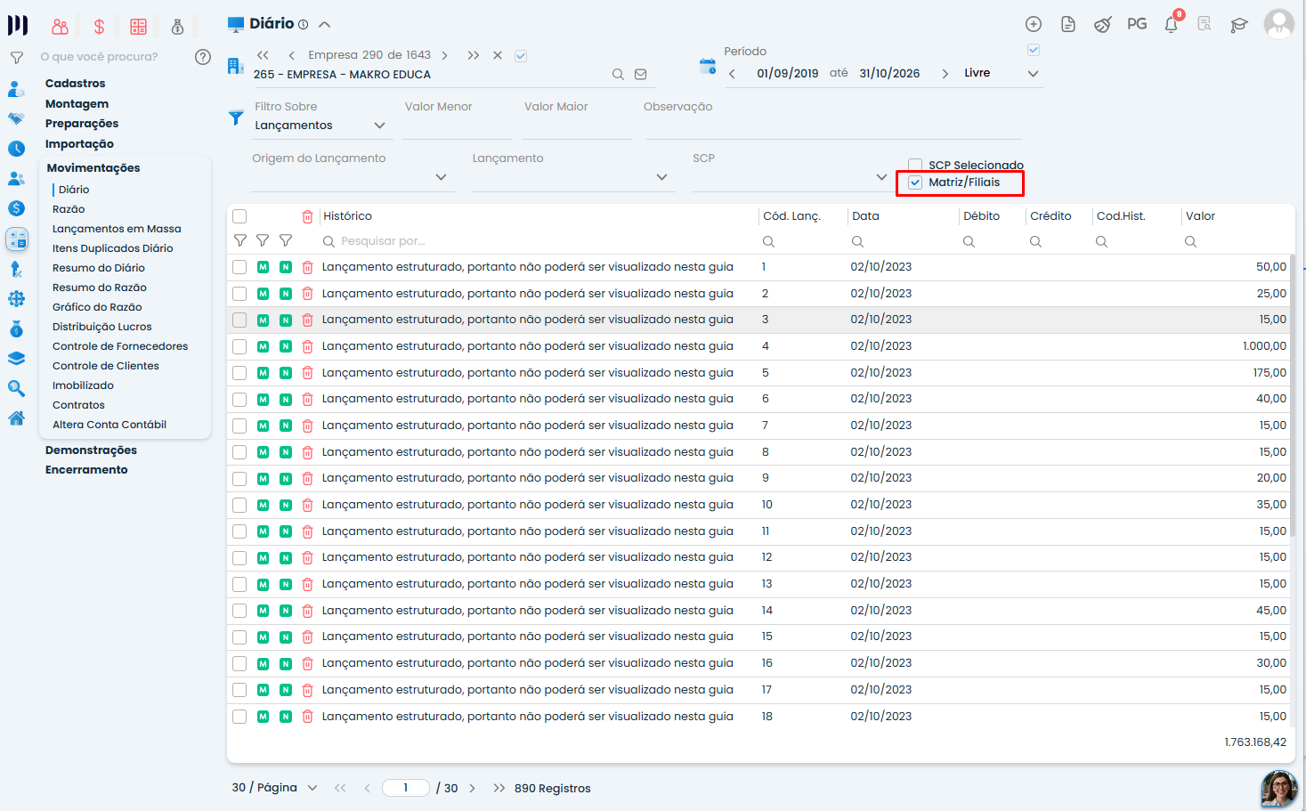Open the money bag module icon
This screenshot has height=811, width=1306.
178,27
